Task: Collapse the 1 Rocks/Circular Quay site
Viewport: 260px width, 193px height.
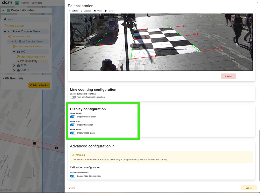Action: coord(5,32)
